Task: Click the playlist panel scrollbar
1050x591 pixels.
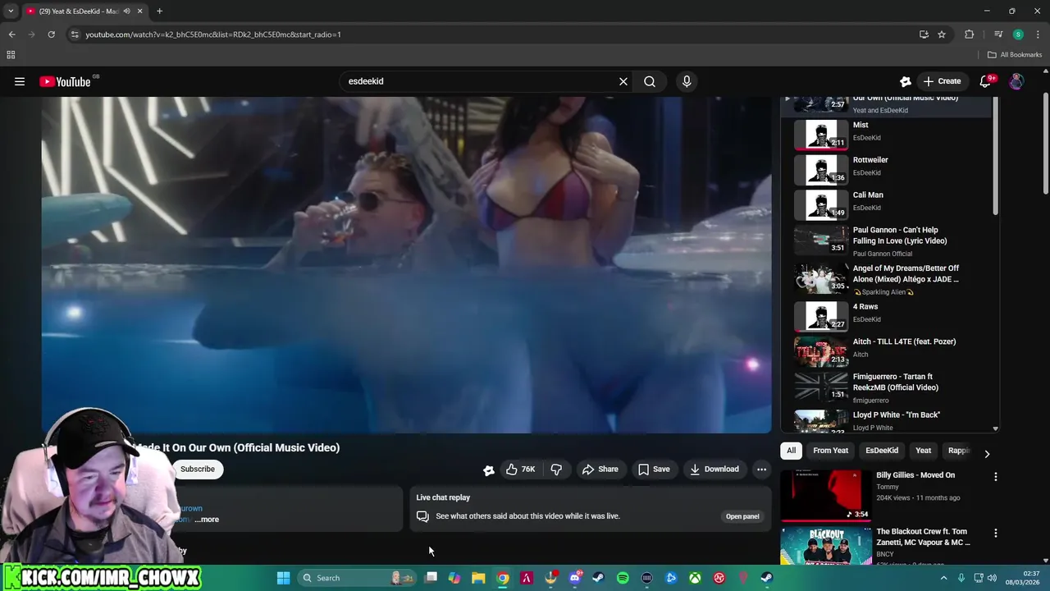Action: tap(996, 156)
